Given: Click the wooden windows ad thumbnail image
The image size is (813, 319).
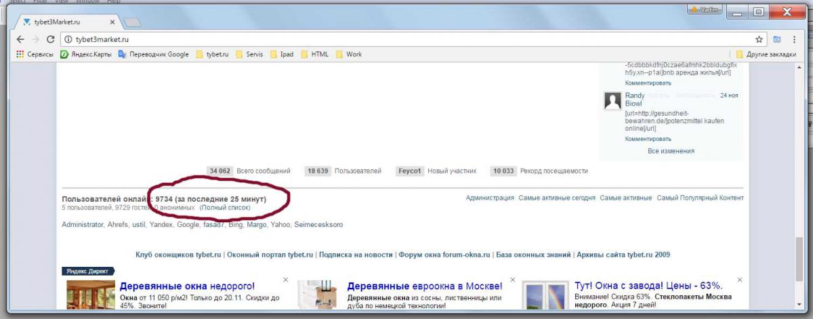Looking at the screenshot, I should tap(90, 295).
